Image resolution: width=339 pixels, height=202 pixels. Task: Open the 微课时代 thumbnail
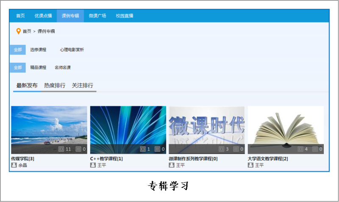pyautogui.click(x=207, y=130)
